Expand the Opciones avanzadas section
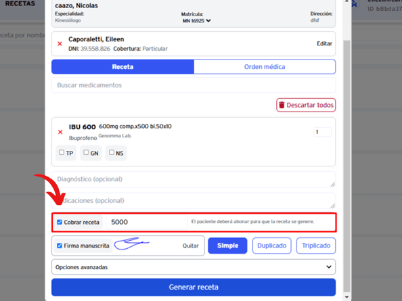 coord(194,267)
